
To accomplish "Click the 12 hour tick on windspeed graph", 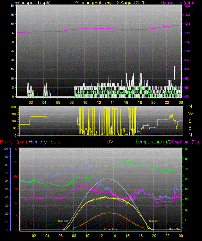I will coord(99,102).
